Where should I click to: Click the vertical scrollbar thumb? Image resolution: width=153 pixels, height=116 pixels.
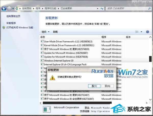150,59
